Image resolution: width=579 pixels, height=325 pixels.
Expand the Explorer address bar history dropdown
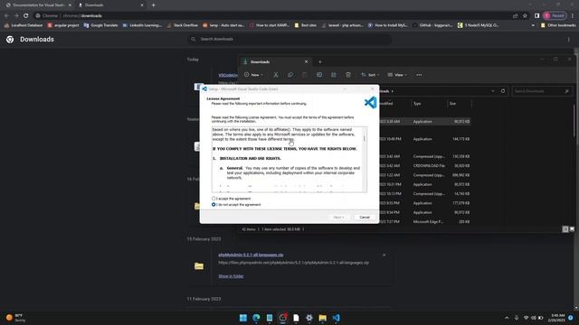(492, 91)
